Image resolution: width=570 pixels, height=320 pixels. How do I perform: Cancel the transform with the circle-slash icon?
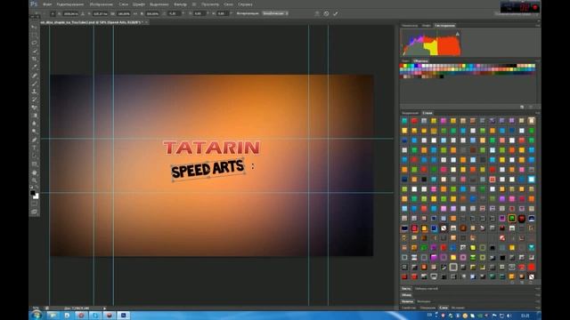click(327, 13)
